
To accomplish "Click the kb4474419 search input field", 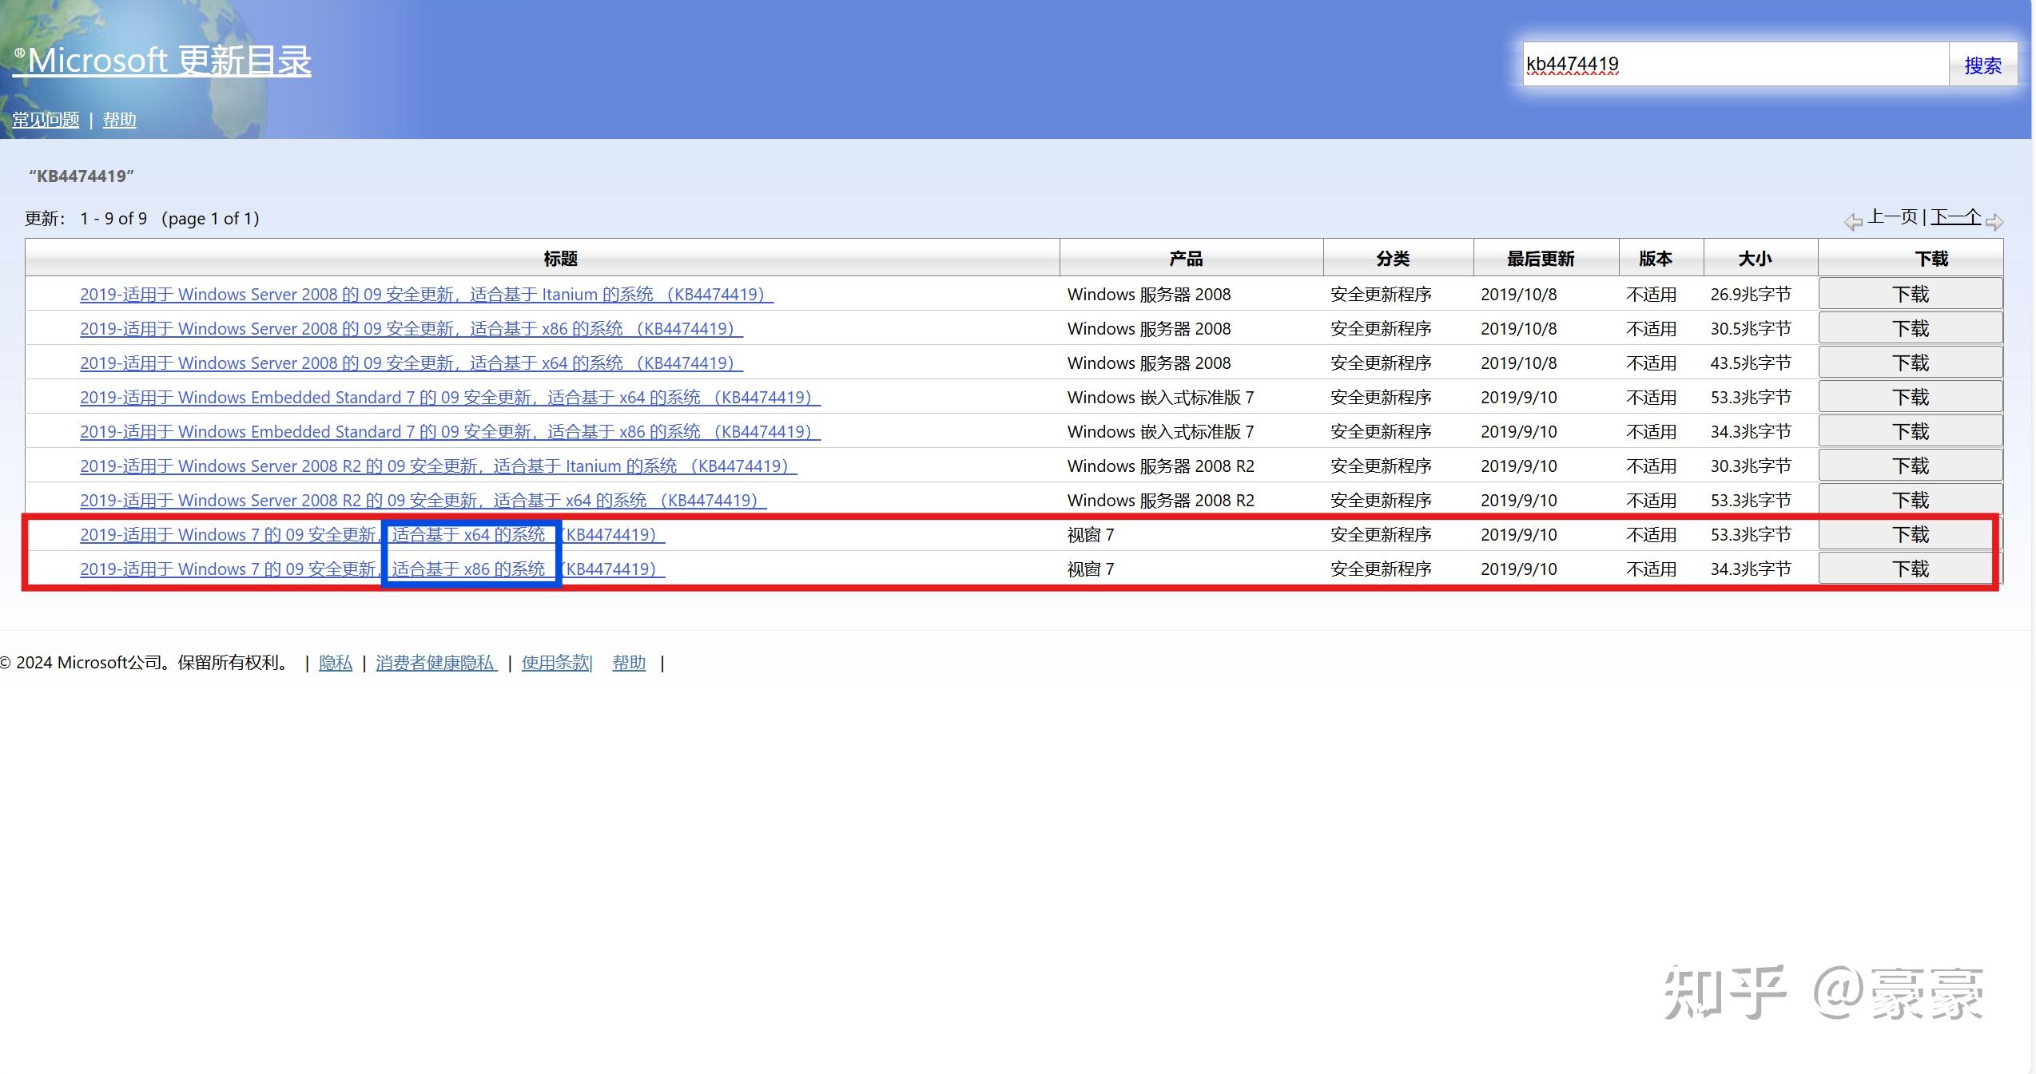I will pos(1734,65).
